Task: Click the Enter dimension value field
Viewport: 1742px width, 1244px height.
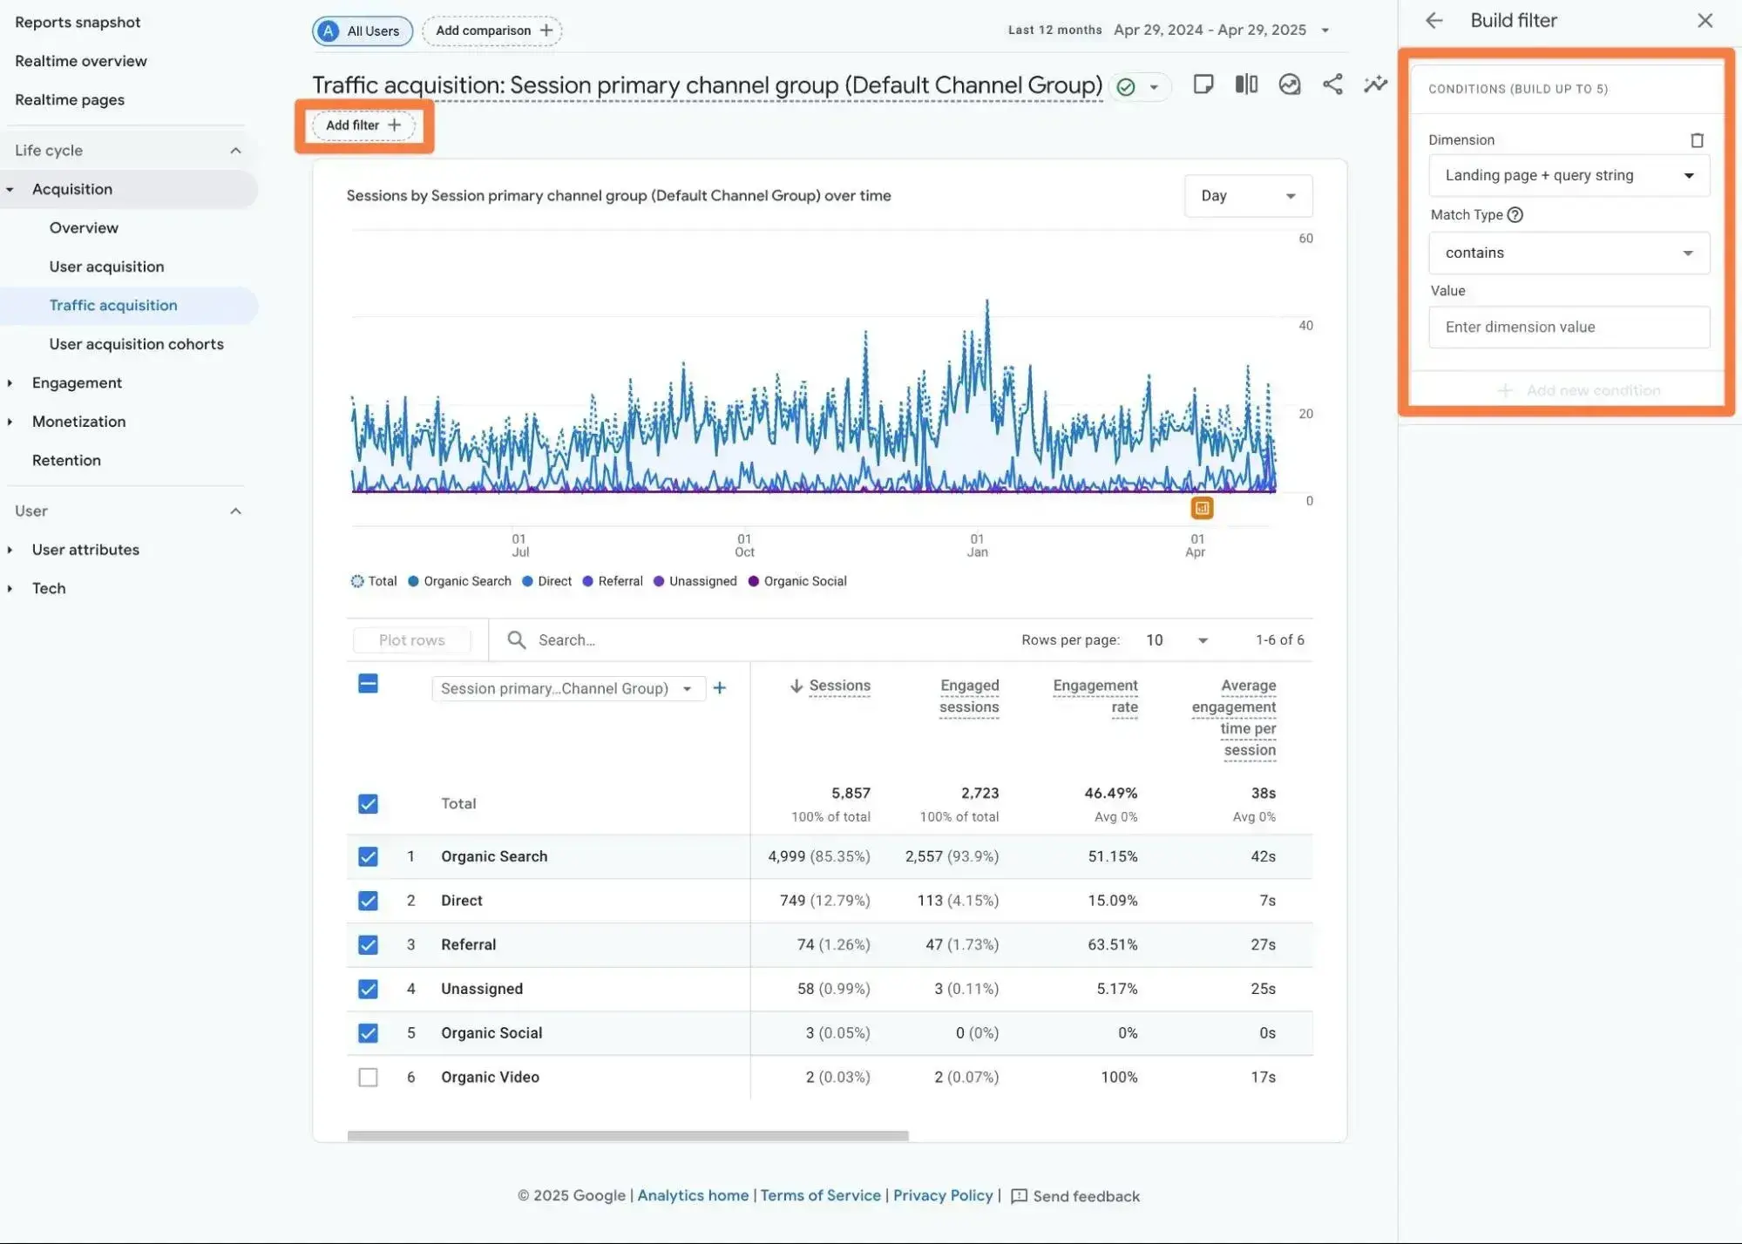Action: pos(1568,327)
